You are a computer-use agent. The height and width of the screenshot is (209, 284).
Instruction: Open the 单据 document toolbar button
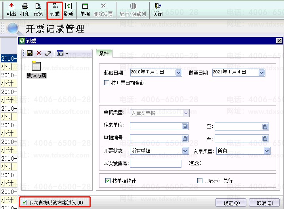85,10
